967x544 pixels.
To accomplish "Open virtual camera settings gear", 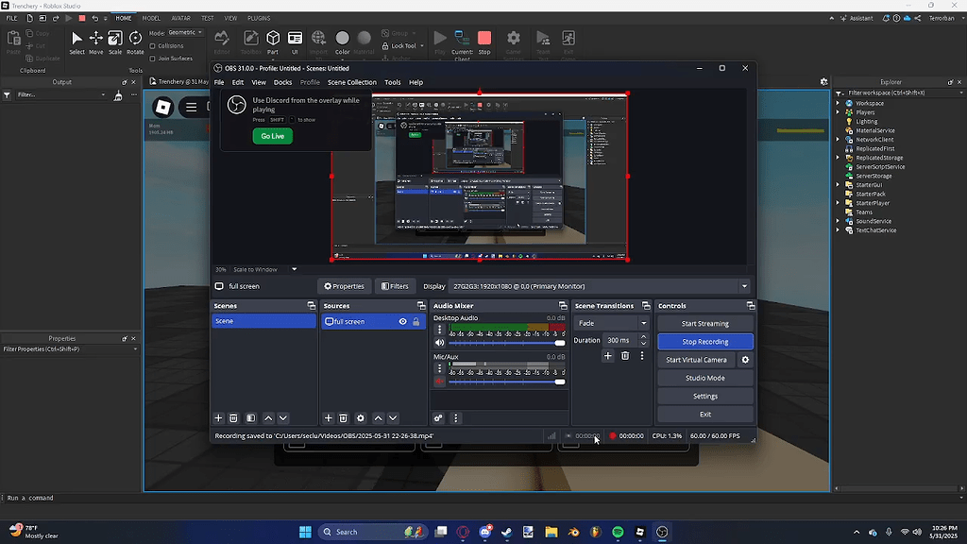I will 745,360.
